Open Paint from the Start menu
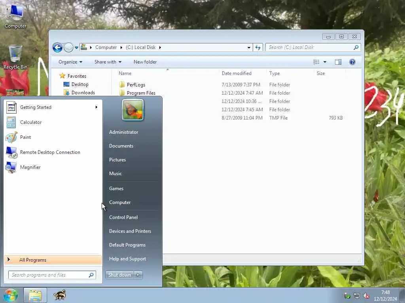This screenshot has height=303, width=405. [53, 137]
